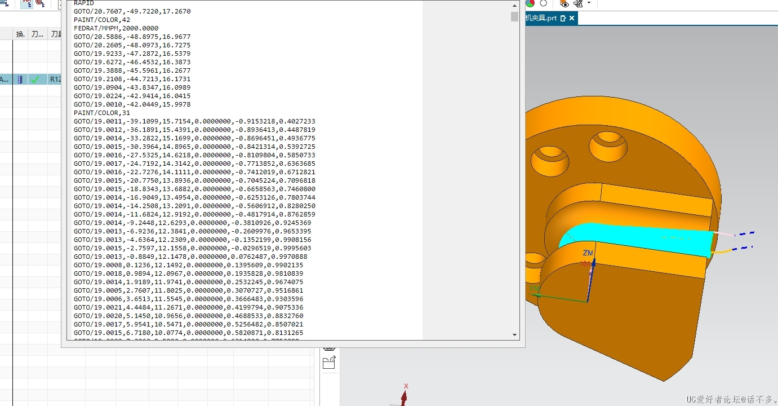This screenshot has height=406, width=778.
Task: Click the folder-with-arrow resource bar icon
Action: (329, 363)
